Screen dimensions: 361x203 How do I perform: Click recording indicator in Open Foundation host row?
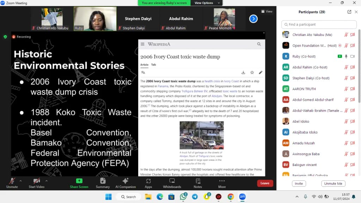340,45
